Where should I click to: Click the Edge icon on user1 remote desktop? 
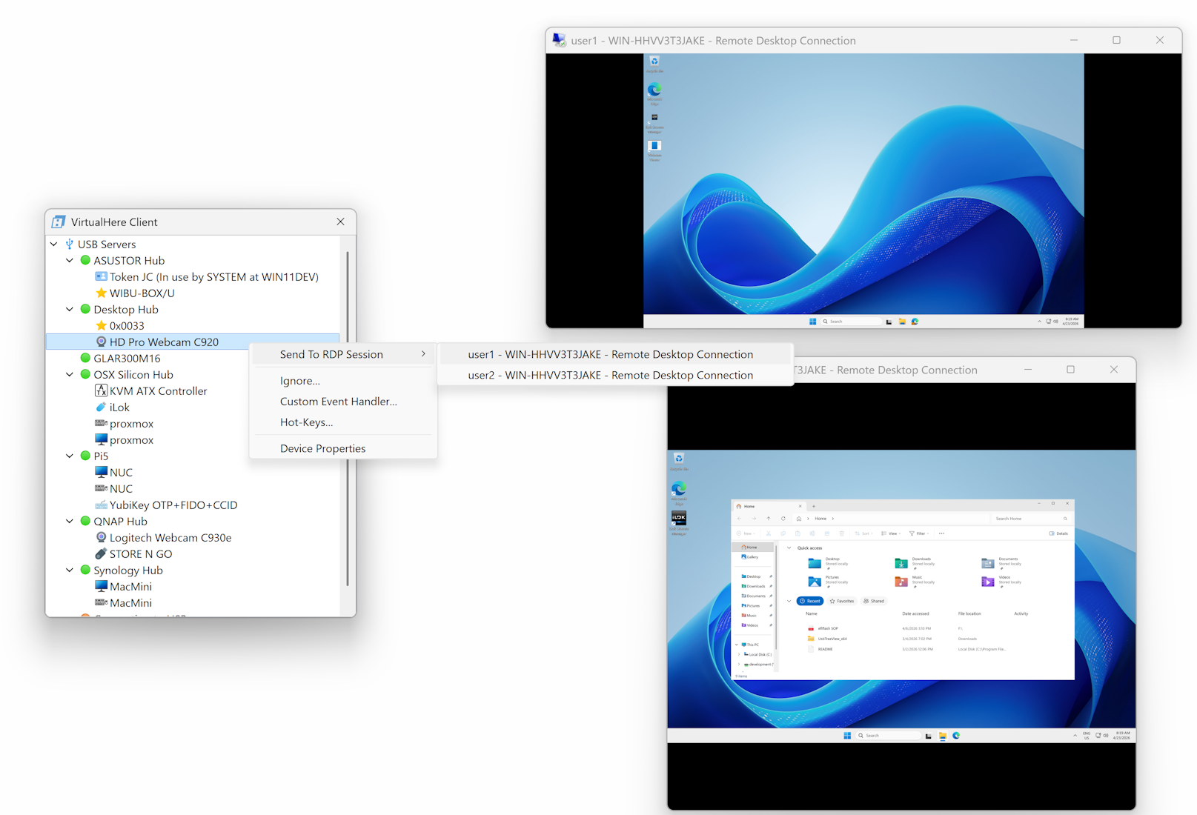click(654, 90)
